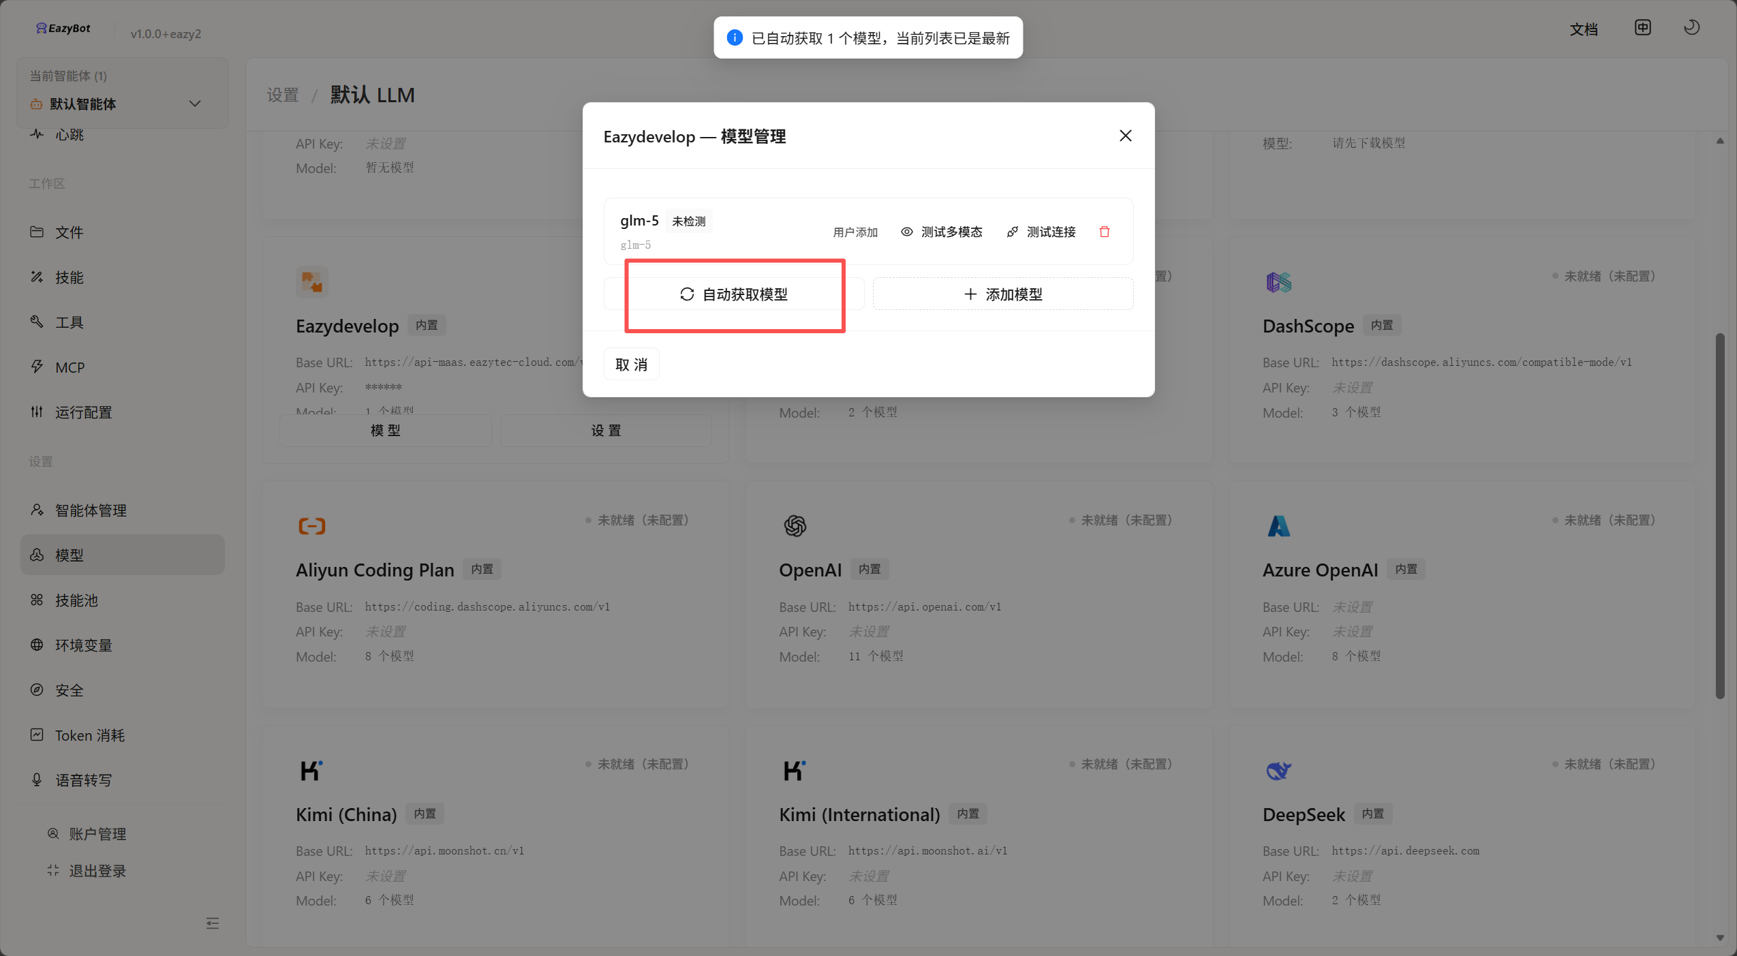1737x956 pixels.
Task: Click the 用户添加 label in the glm-5 row
Action: (x=855, y=232)
